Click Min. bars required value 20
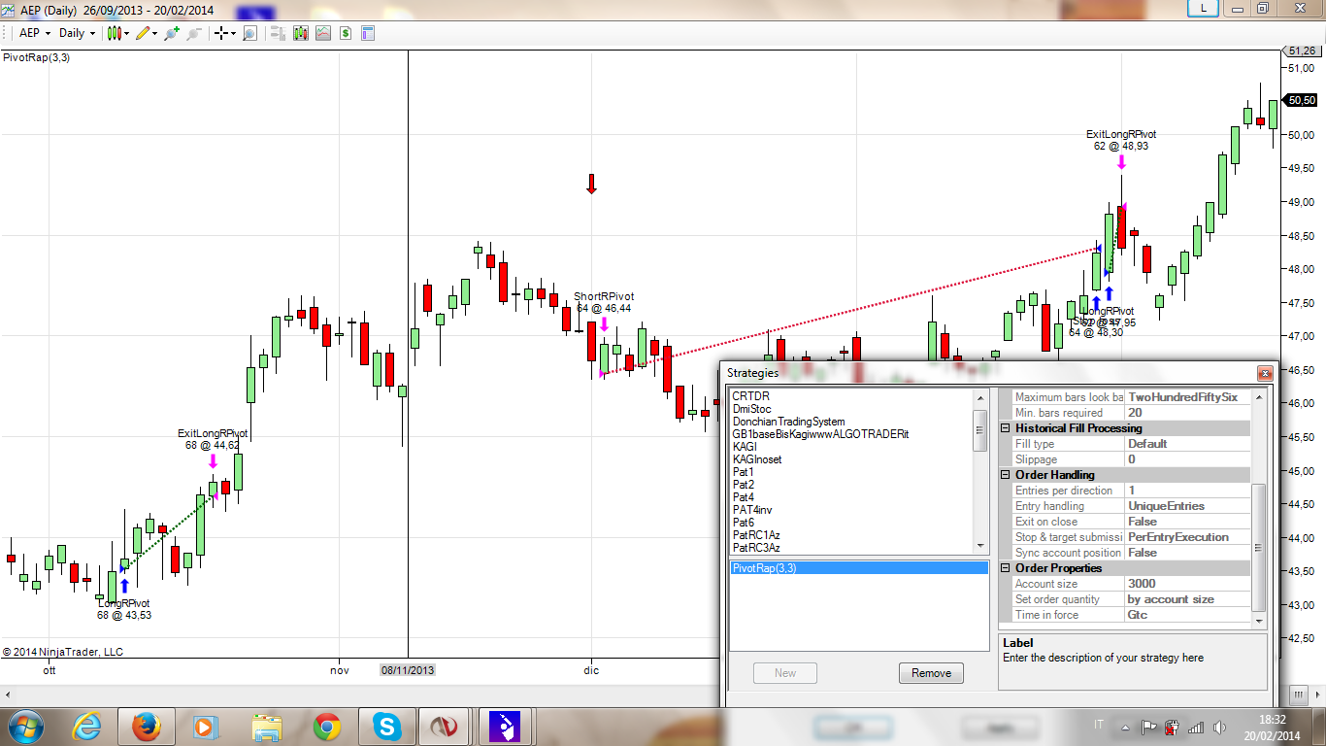 (1187, 413)
